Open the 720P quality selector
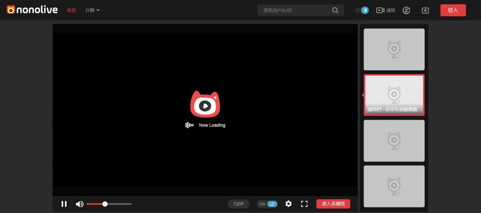 (x=239, y=204)
